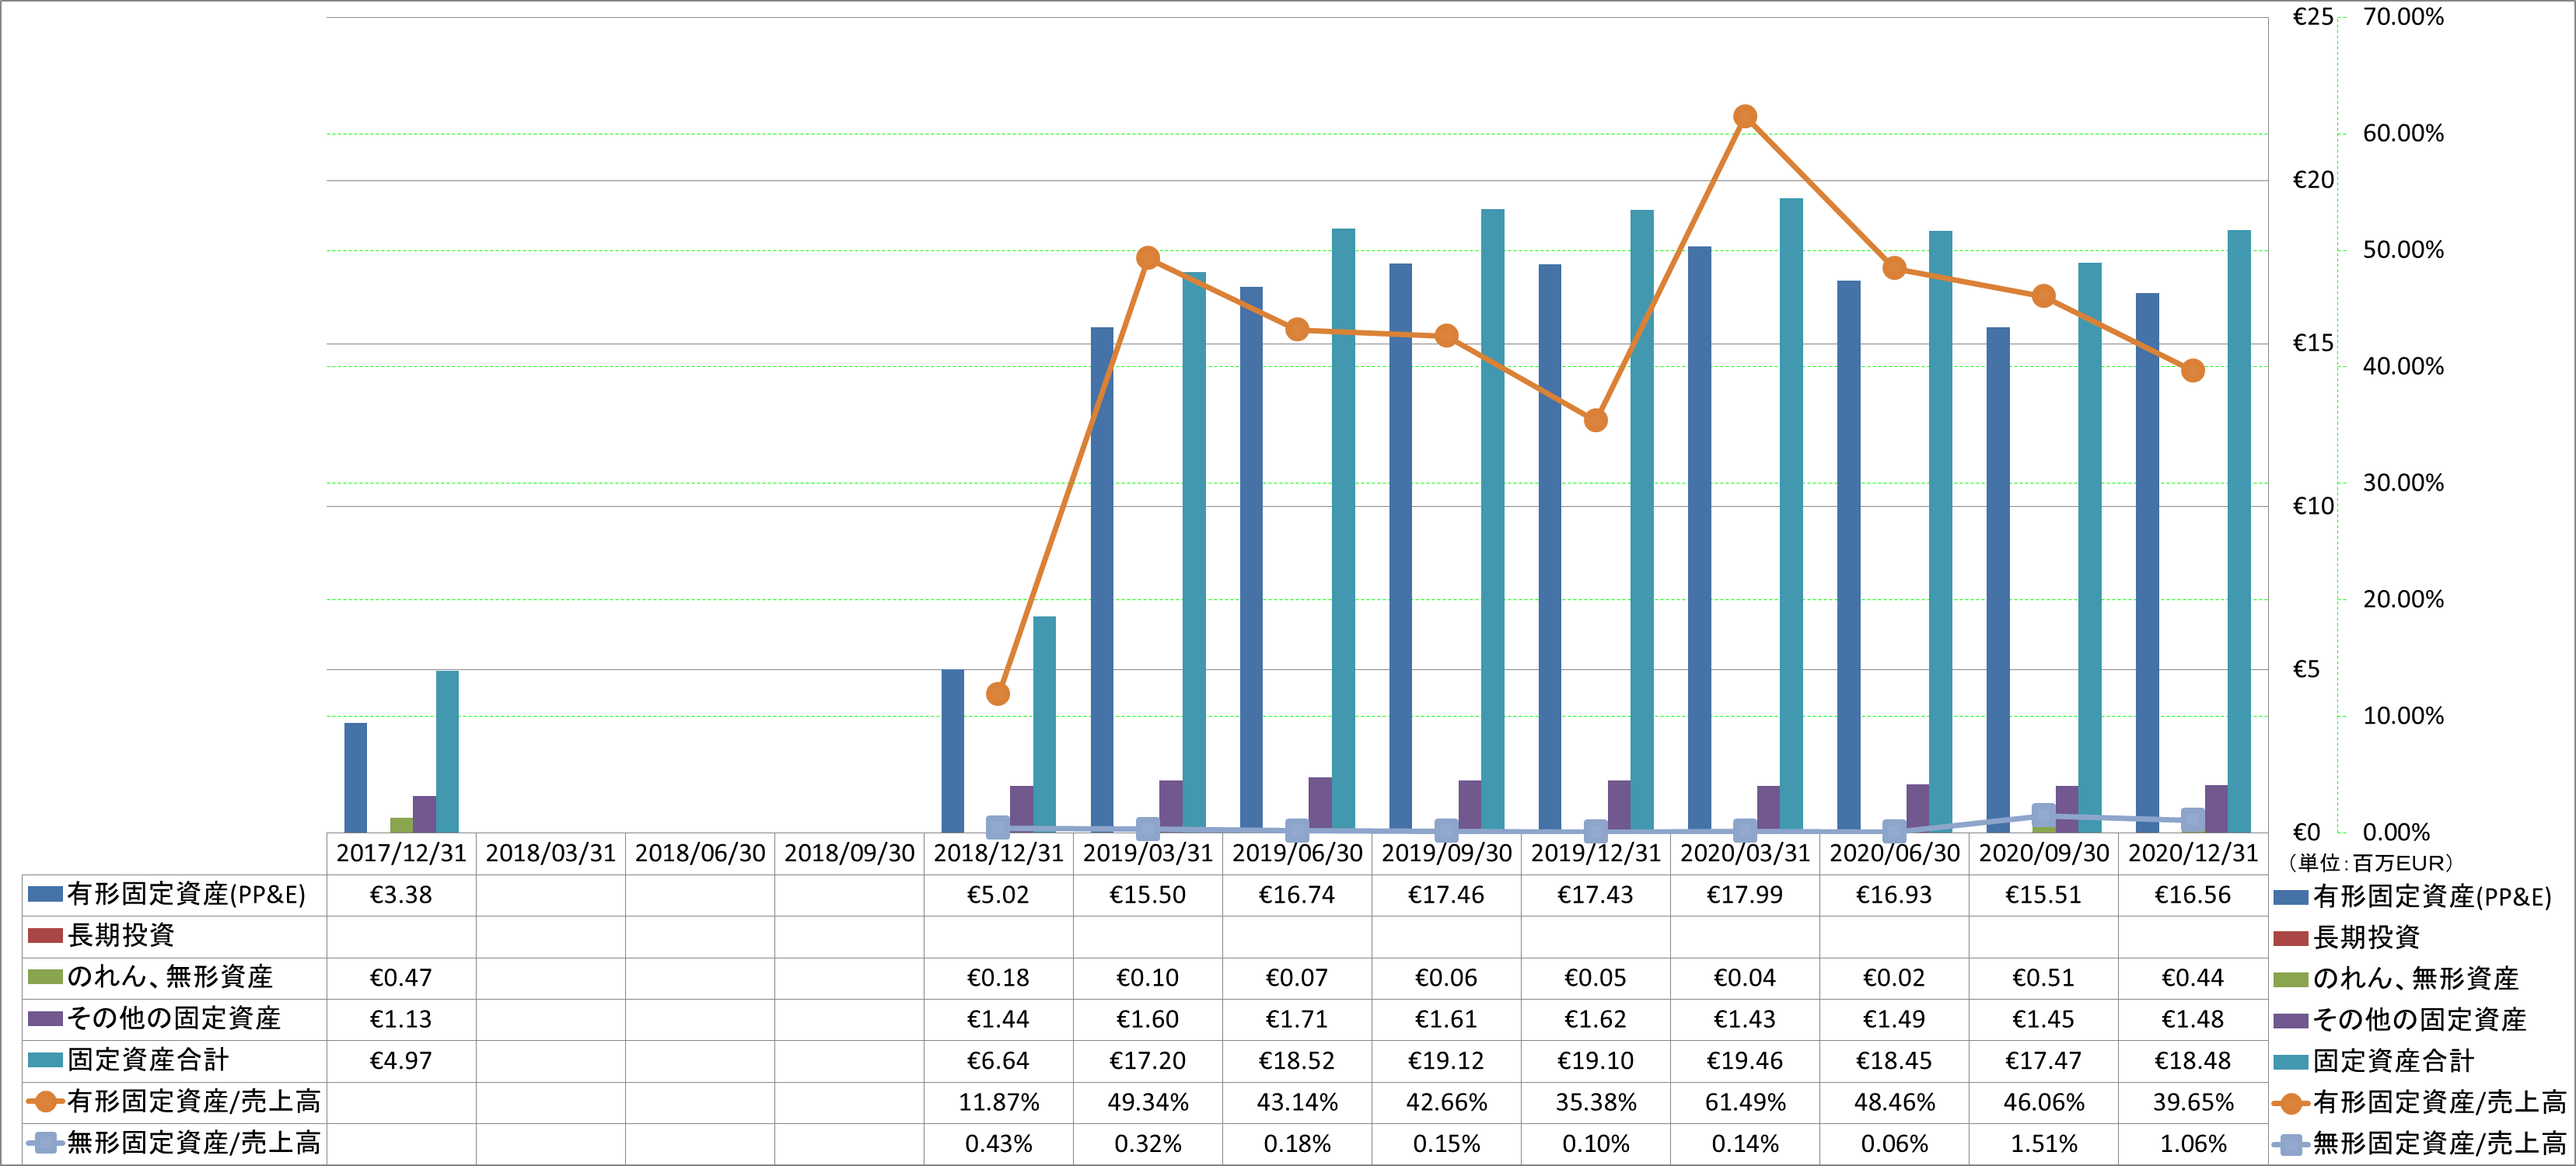The height and width of the screenshot is (1166, 2576).
Task: Click the orange line marker at 2020/12/31
Action: pos(2193,371)
